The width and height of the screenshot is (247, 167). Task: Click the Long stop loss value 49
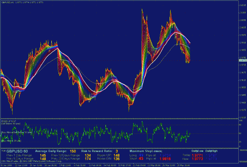click(141, 155)
